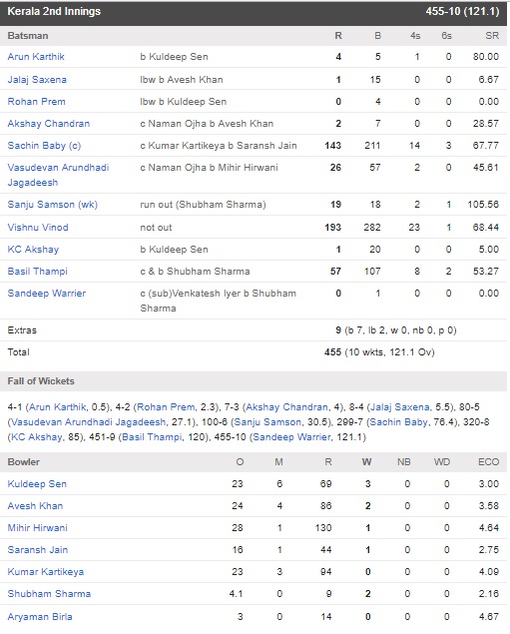This screenshot has width=510, height=634.
Task: Click Rohan Prem in batting list
Action: [36, 102]
